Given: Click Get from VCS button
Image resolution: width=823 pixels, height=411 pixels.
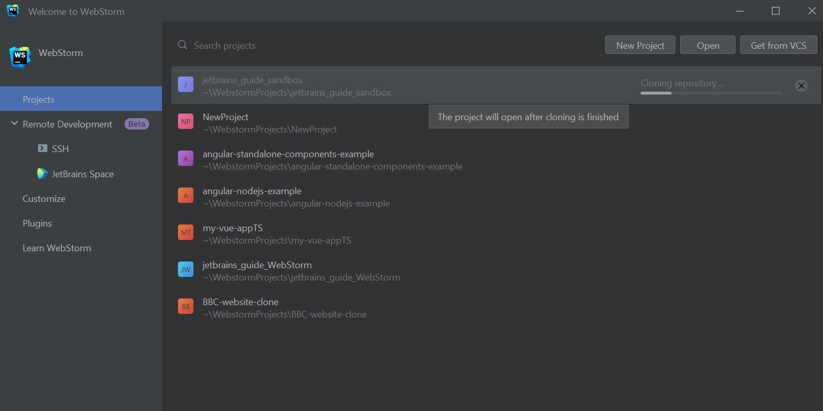Looking at the screenshot, I should [778, 45].
